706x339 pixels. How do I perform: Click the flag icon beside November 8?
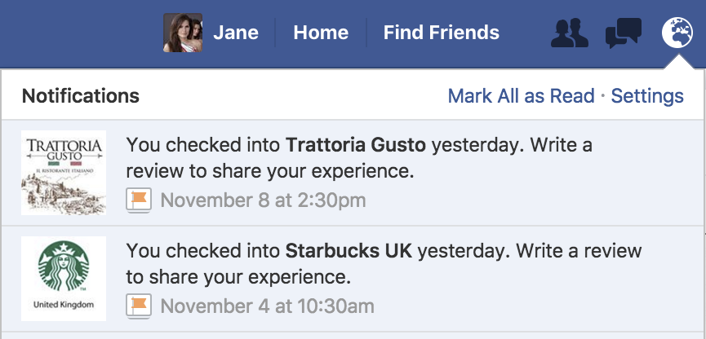coord(139,200)
